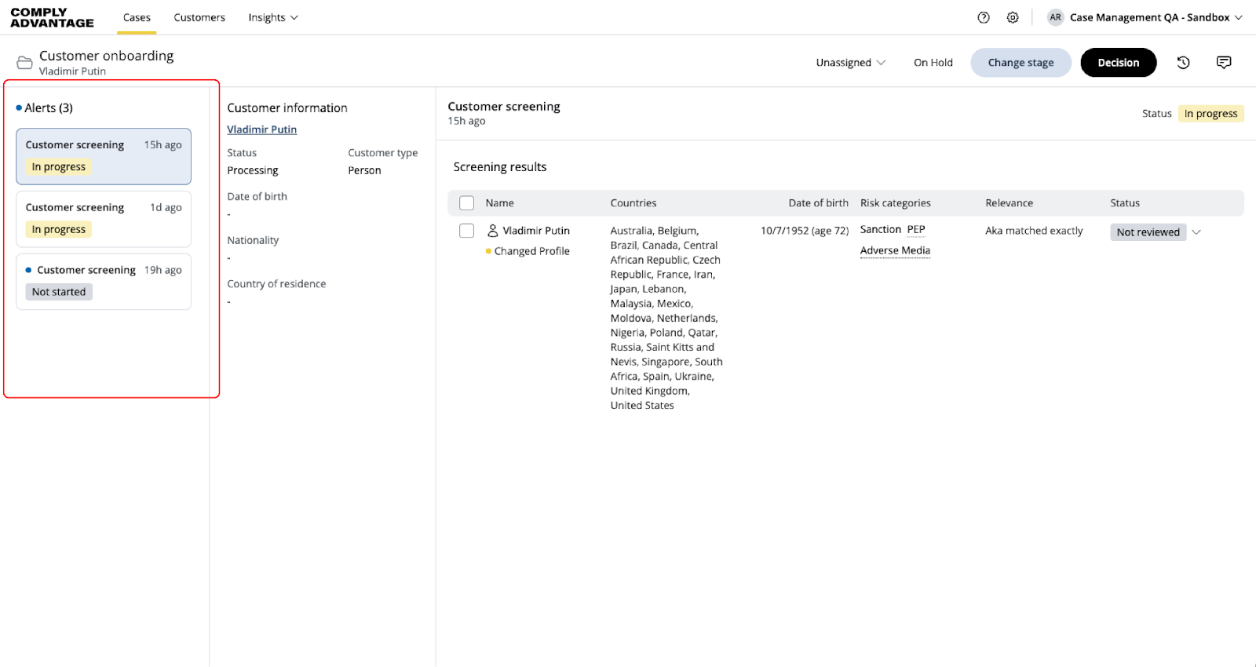1256x667 pixels.
Task: Switch to the Customers tab
Action: coord(199,17)
